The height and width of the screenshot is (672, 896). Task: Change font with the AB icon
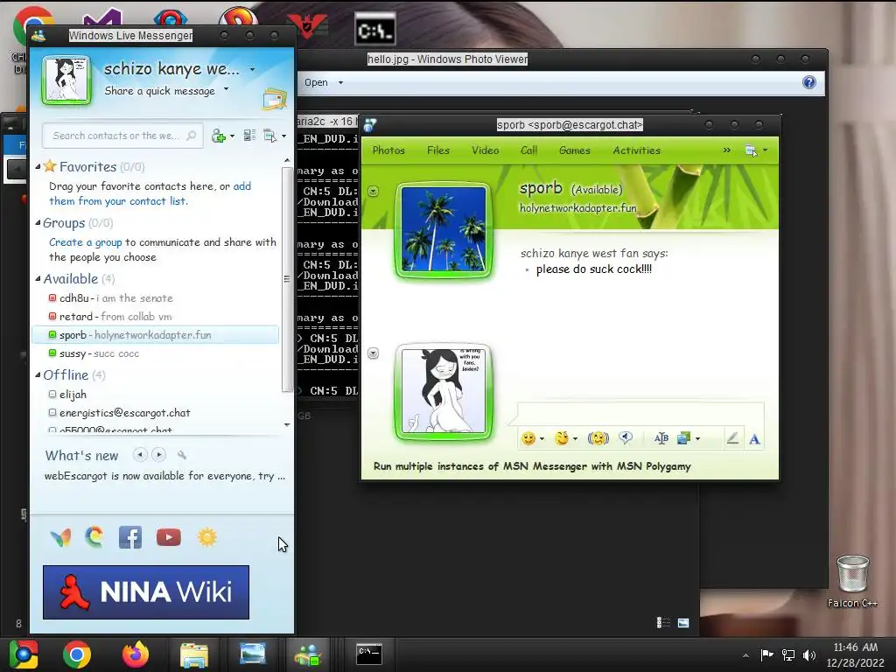[661, 438]
